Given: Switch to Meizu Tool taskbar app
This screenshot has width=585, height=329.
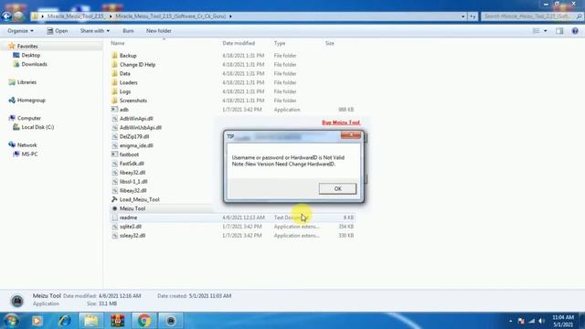Looking at the screenshot, I should [x=171, y=321].
